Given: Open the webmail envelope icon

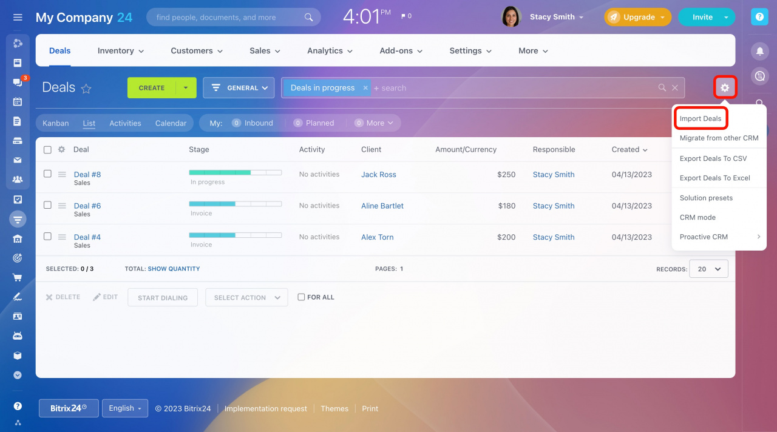Looking at the screenshot, I should [x=18, y=160].
